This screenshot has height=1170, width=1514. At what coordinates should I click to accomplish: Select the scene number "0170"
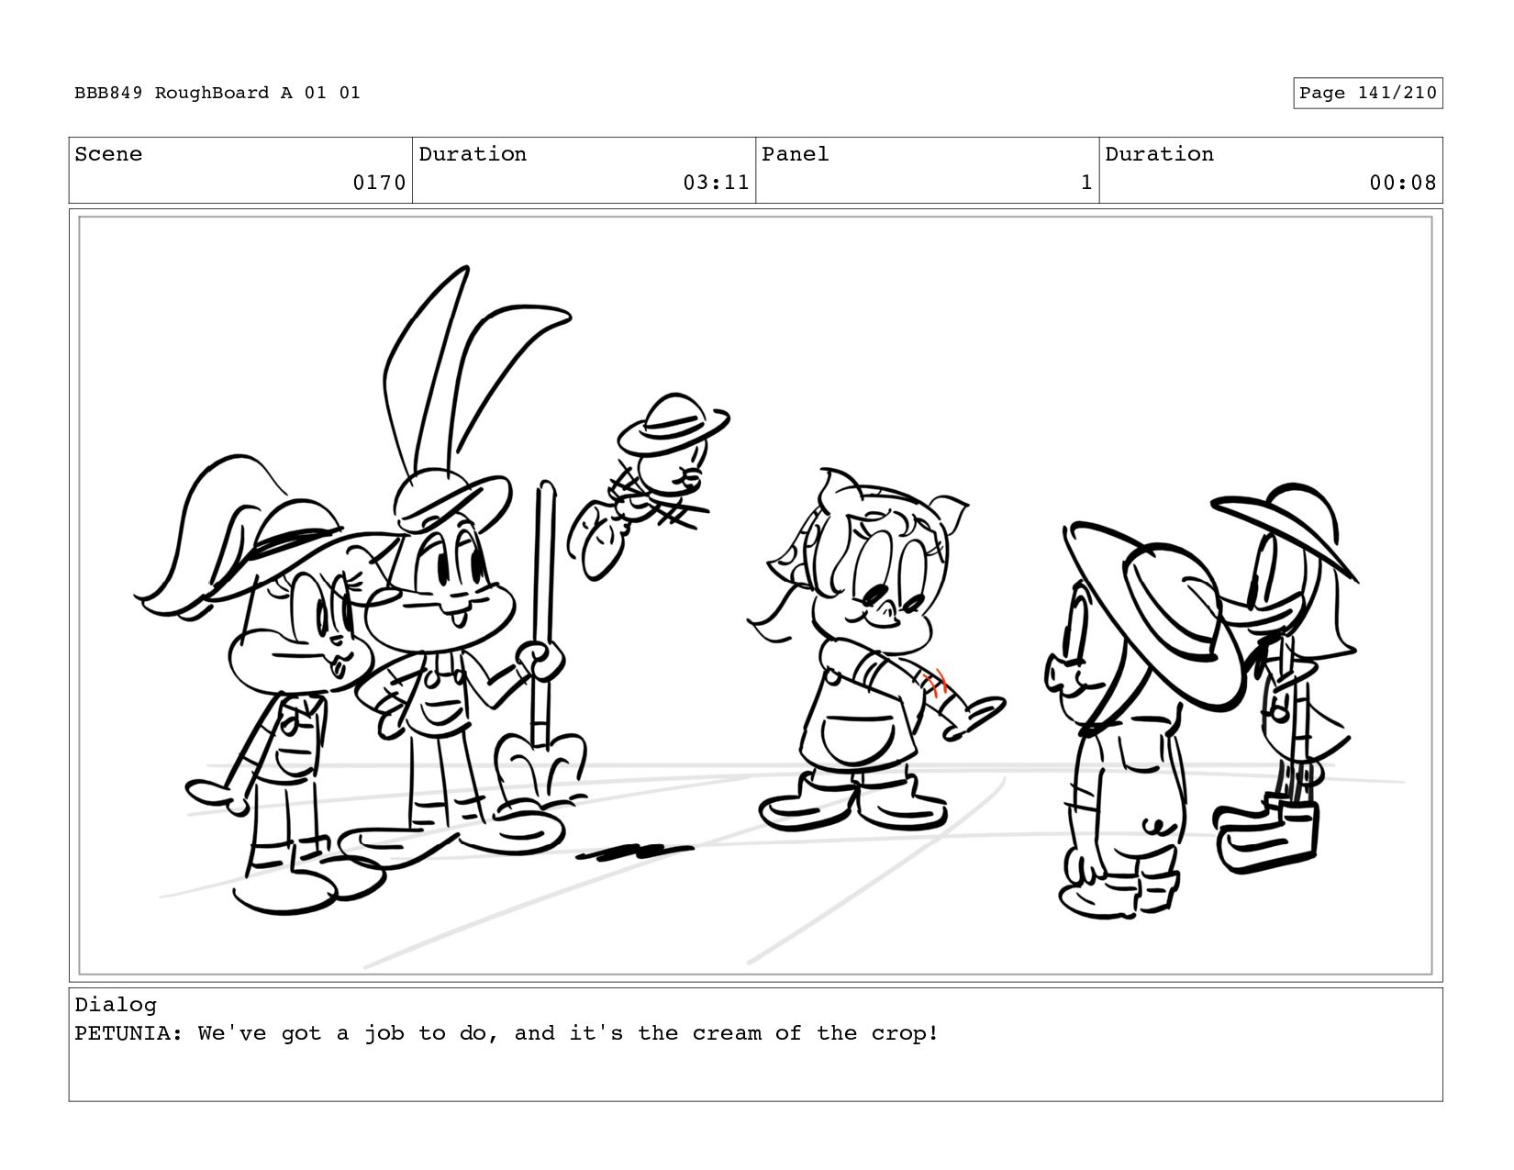379,183
